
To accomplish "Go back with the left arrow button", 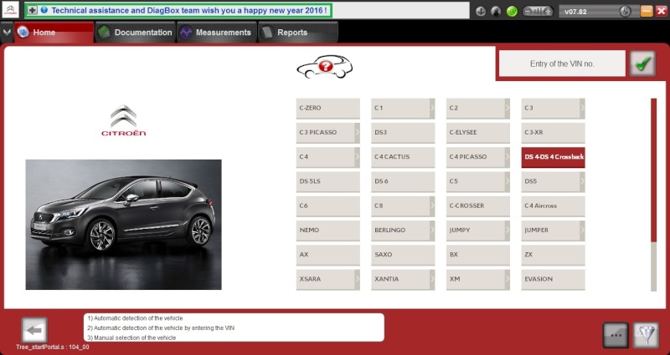I will [x=34, y=330].
